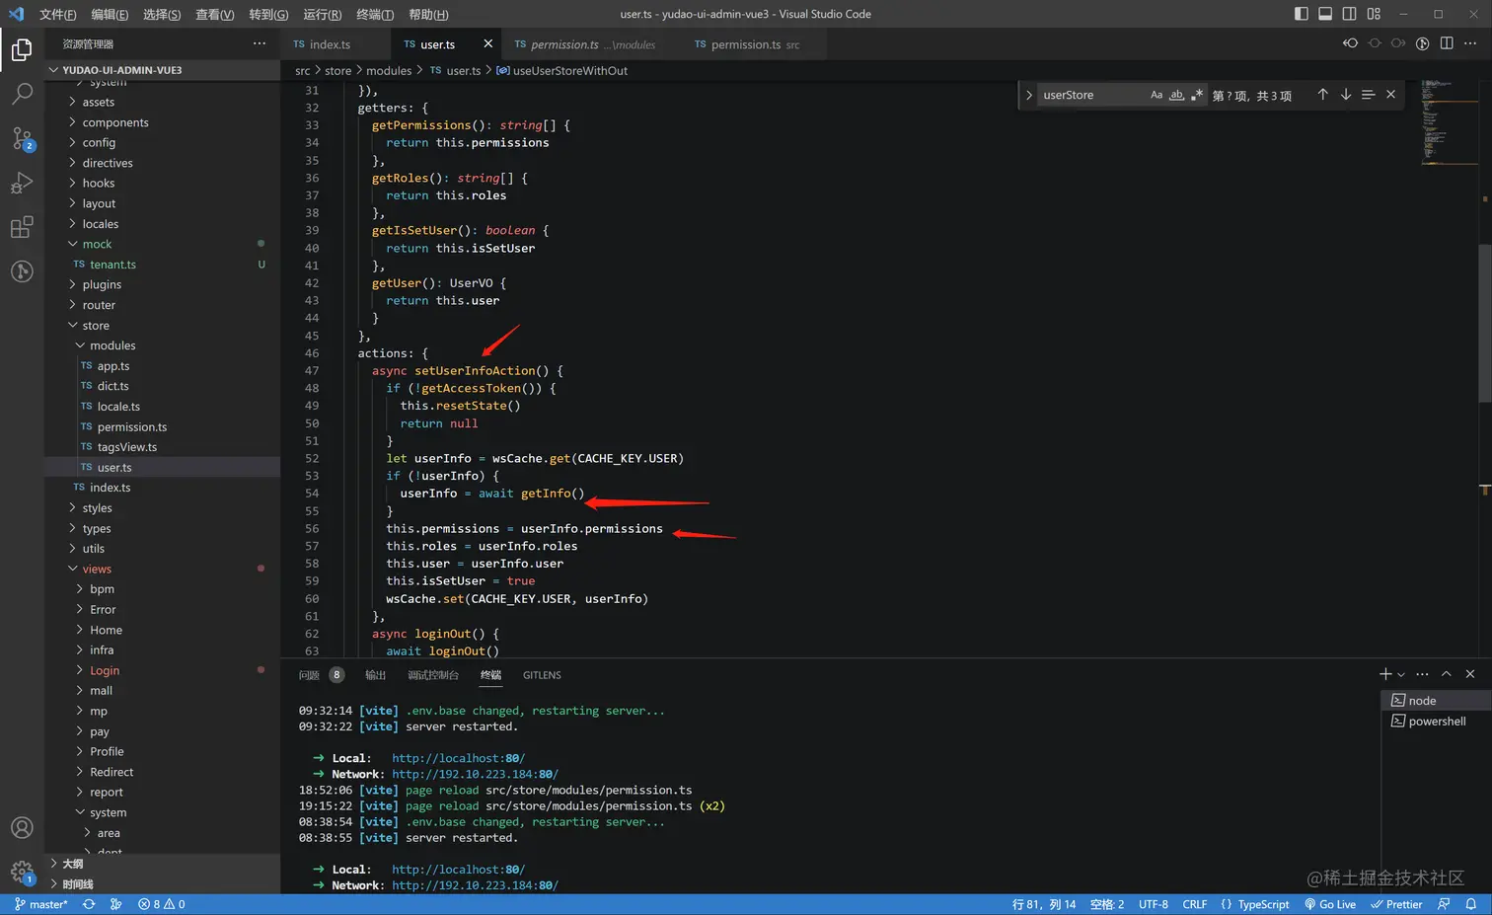
Task: Open the Extensions view
Action: (22, 227)
